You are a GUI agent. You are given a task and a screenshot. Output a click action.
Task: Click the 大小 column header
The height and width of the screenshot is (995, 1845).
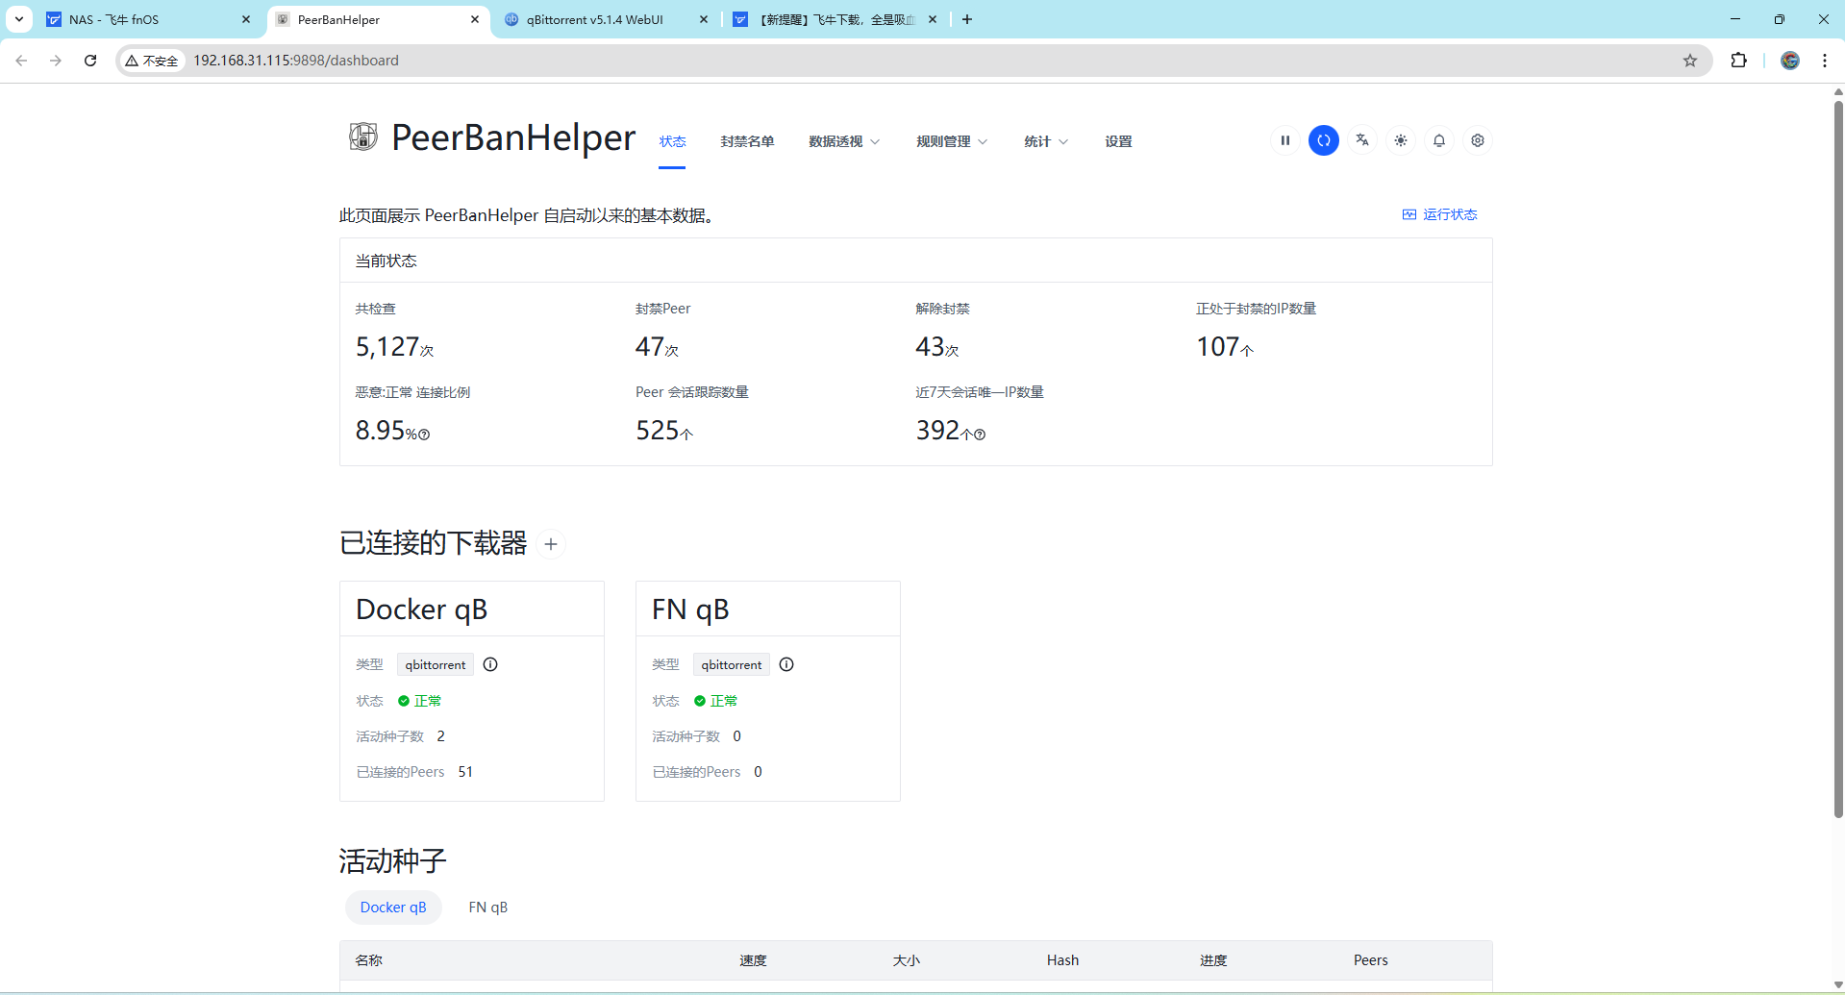pos(907,960)
